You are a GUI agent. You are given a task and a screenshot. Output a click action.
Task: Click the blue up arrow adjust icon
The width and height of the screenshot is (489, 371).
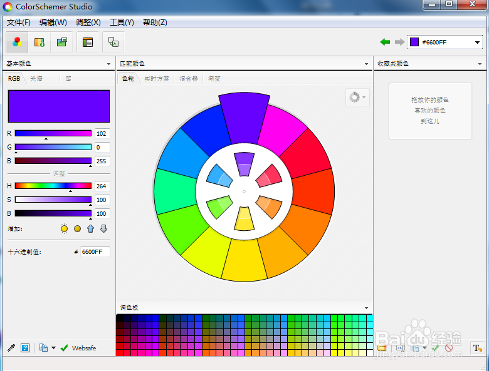(x=90, y=229)
